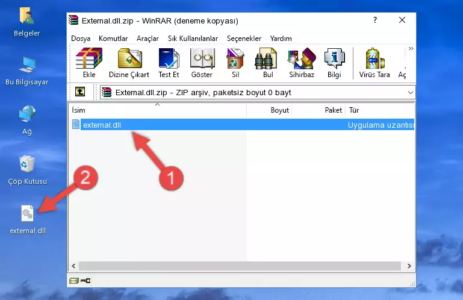Image resolution: width=463 pixels, height=300 pixels.
Task: Open the Sık Kullanılanlar menu
Action: tap(193, 39)
